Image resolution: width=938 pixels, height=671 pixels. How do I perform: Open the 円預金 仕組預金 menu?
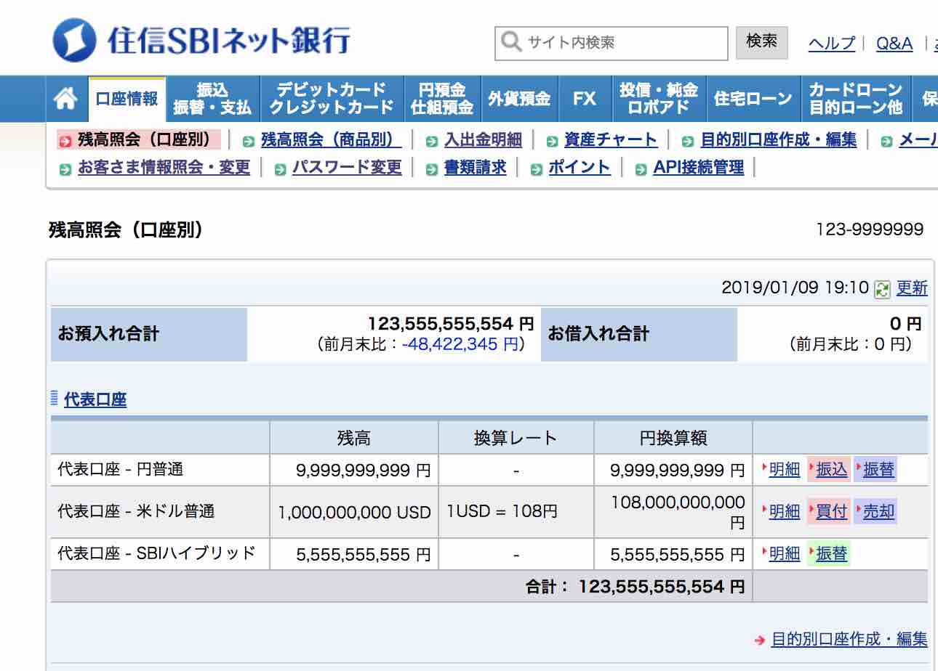[442, 99]
